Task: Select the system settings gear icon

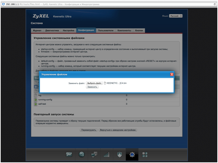Action: click(x=132, y=154)
